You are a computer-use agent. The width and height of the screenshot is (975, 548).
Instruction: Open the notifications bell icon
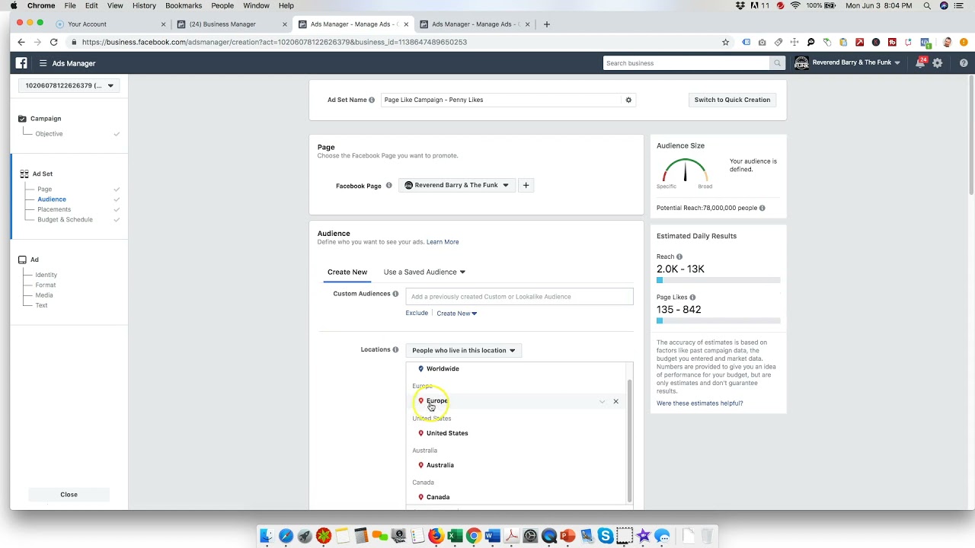[x=920, y=63]
